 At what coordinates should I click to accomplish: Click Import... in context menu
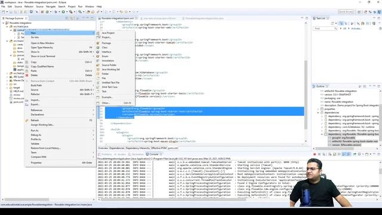(x=35, y=100)
